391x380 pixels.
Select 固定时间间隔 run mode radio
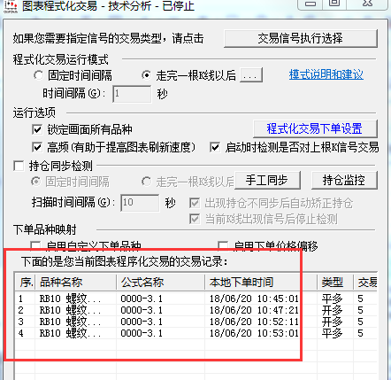click(x=39, y=75)
